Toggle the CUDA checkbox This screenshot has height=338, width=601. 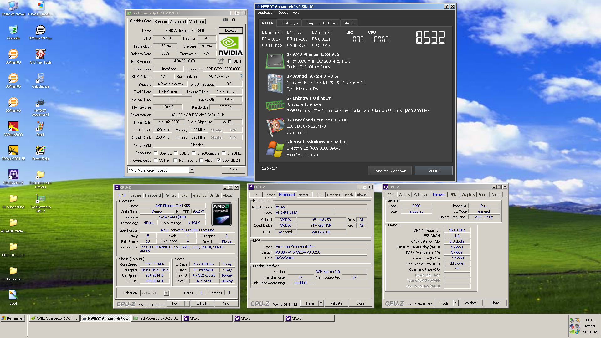(x=176, y=153)
